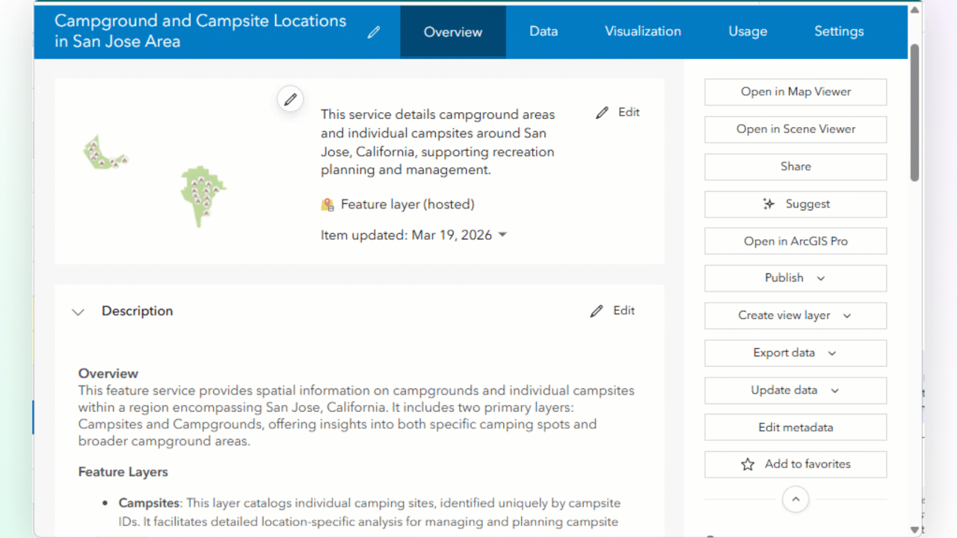Click the circular collapse arrow below the sidebar buttons
Image resolution: width=957 pixels, height=538 pixels.
pos(796,498)
